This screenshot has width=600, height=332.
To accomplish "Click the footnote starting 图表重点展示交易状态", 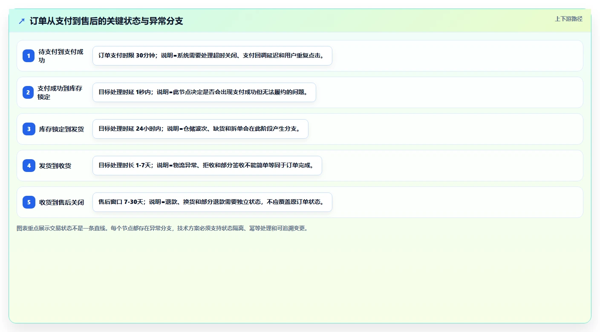I will point(162,228).
